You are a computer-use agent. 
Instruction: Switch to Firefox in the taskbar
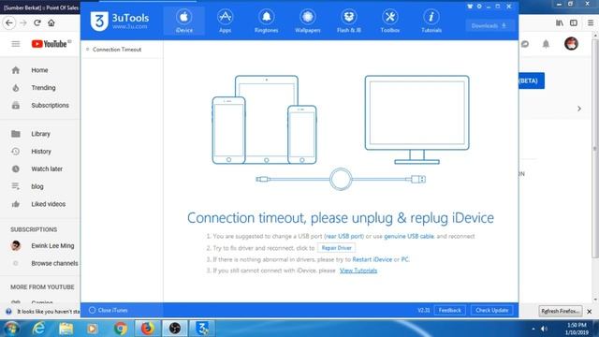147,329
